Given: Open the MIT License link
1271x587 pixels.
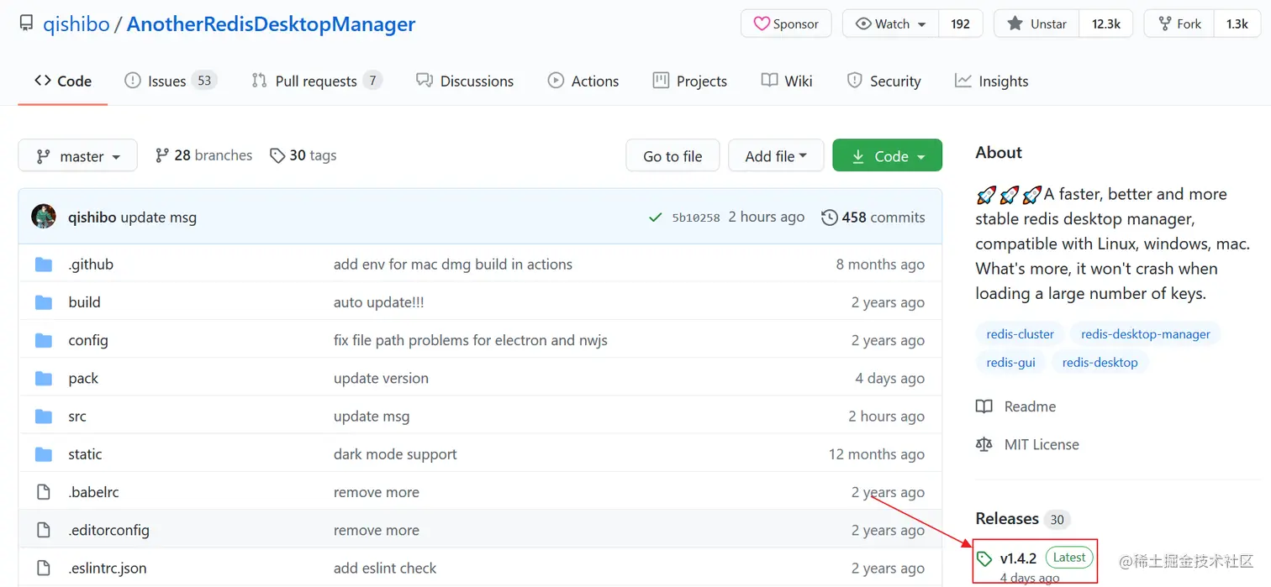Looking at the screenshot, I should click(1027, 444).
